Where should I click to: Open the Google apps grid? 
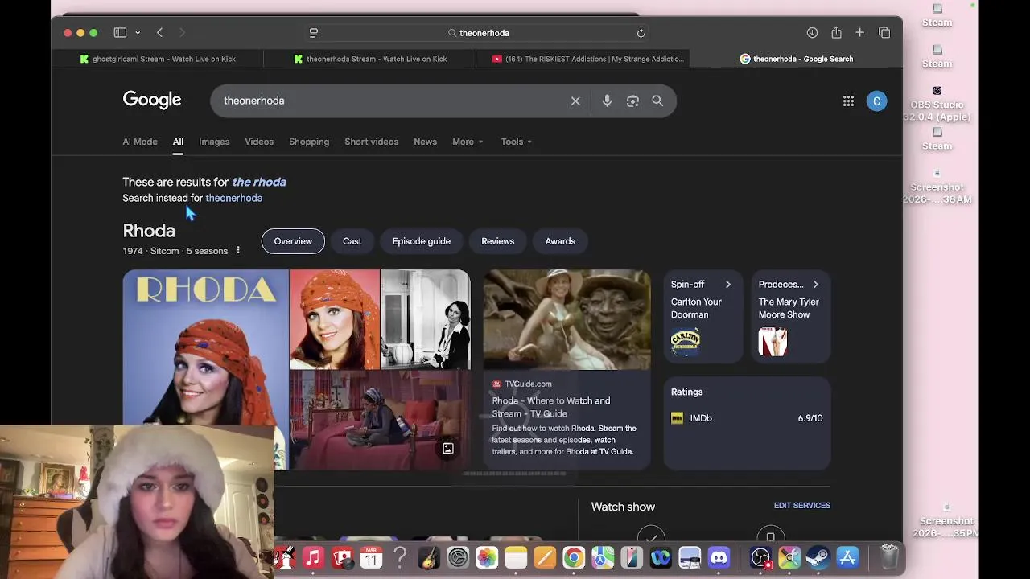click(x=848, y=101)
